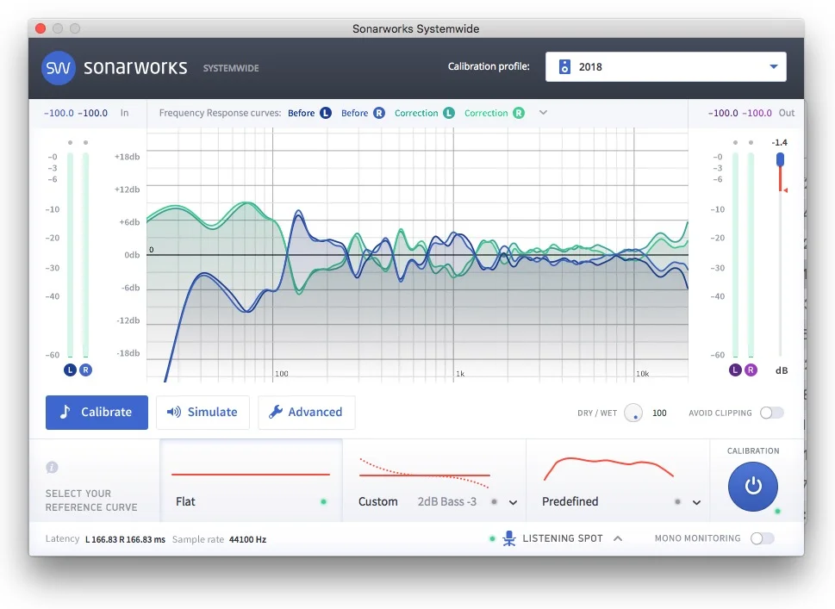Click the Flat curve active indicator dot
The image size is (835, 609).
(323, 501)
